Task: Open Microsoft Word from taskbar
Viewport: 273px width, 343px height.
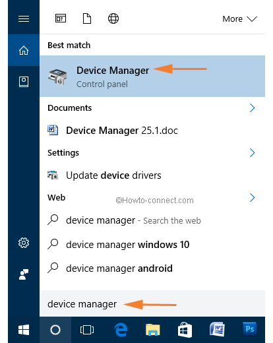Action: tap(217, 329)
